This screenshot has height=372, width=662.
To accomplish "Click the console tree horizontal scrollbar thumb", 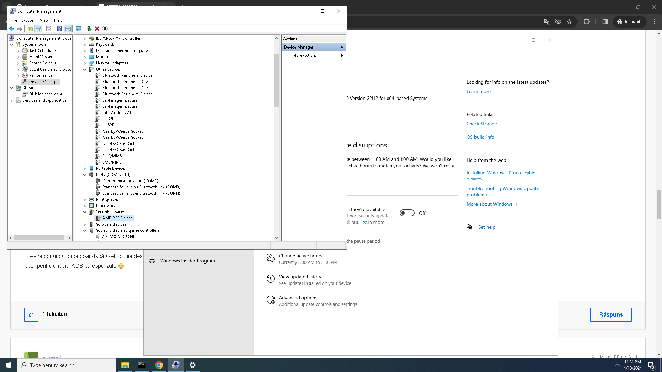I will coord(39,238).
